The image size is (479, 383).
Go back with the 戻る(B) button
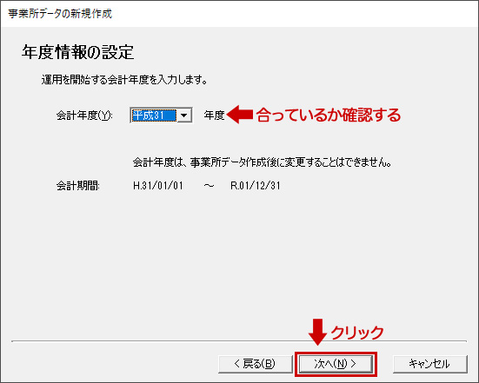click(x=256, y=364)
